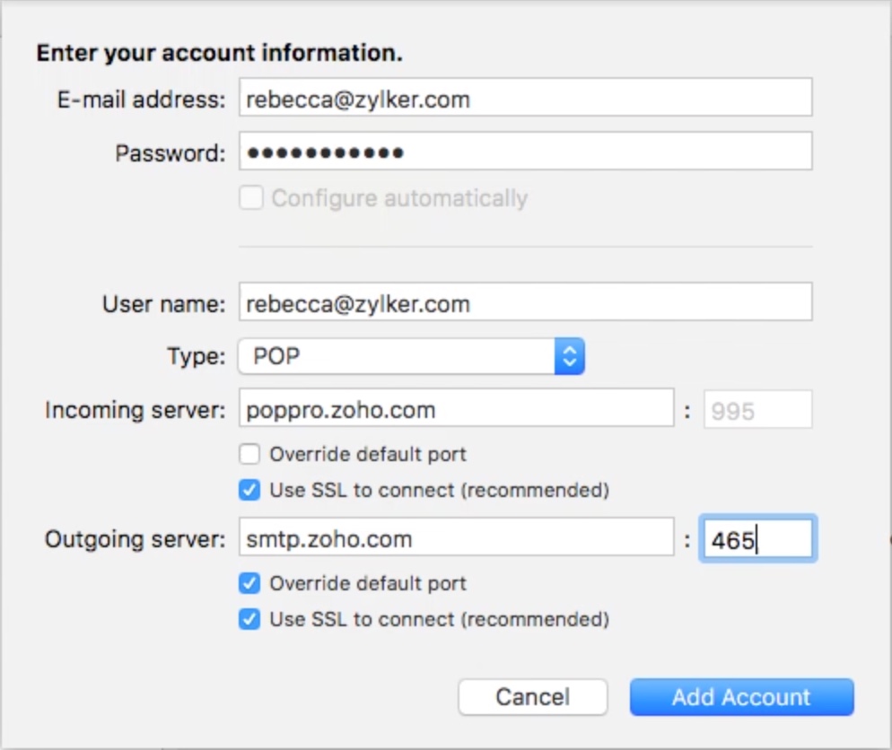Click the Add Account button

[x=741, y=697]
